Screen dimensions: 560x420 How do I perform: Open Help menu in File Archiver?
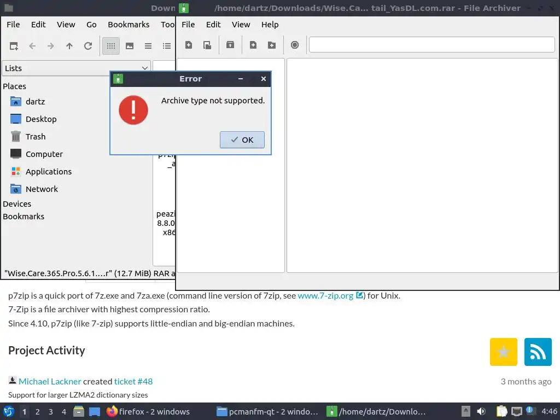tap(270, 25)
